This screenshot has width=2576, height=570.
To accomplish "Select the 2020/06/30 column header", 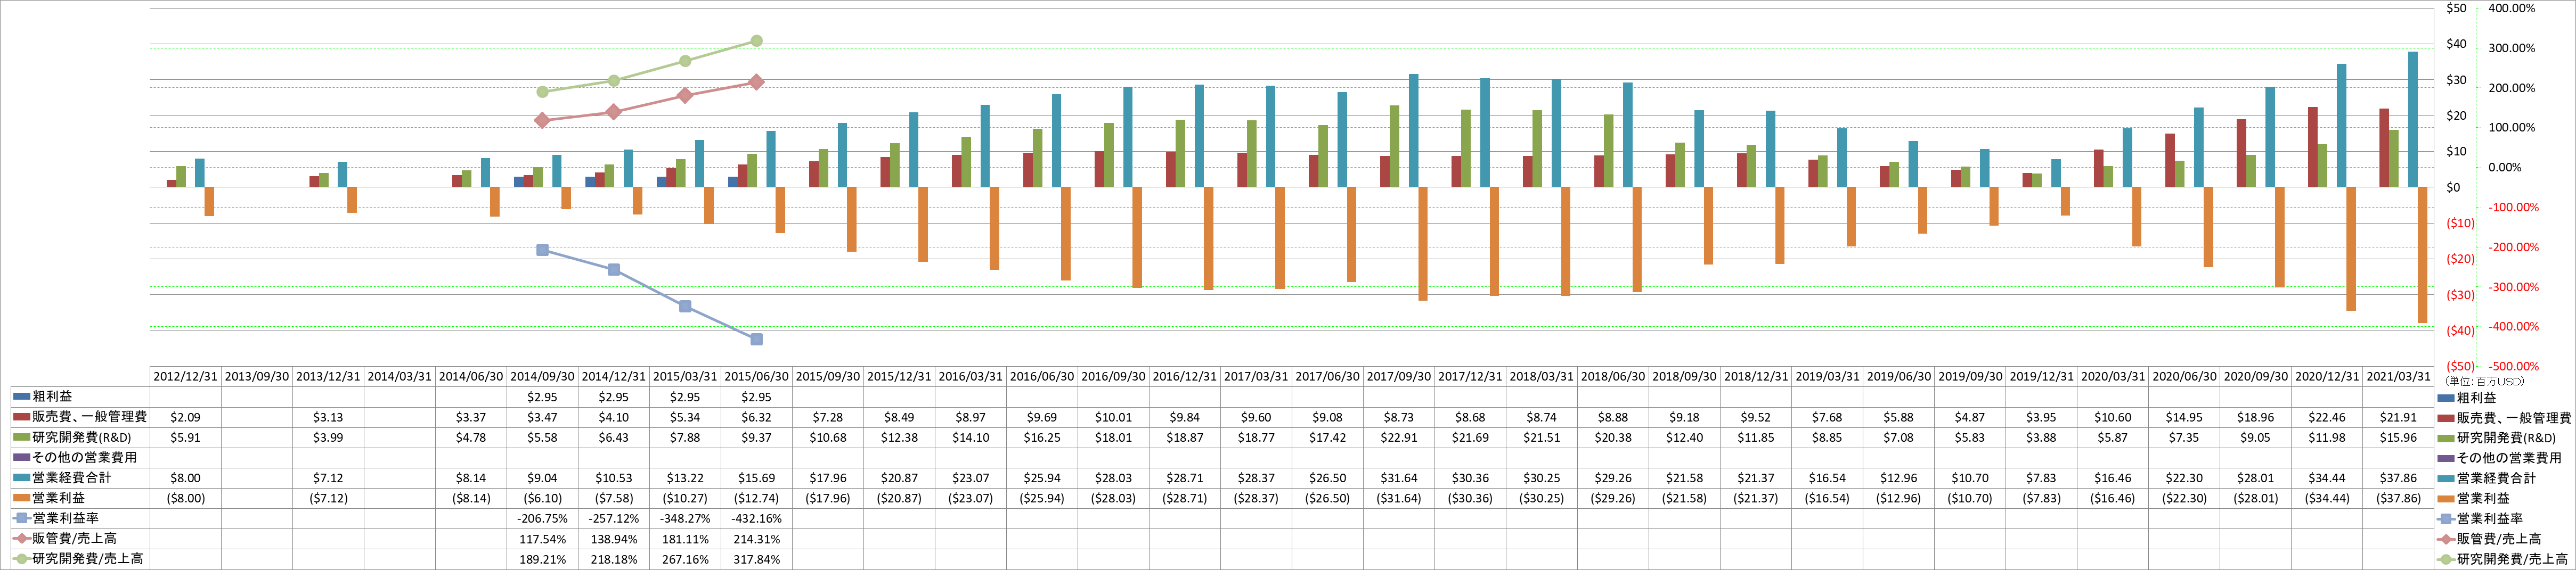I will [x=2184, y=377].
